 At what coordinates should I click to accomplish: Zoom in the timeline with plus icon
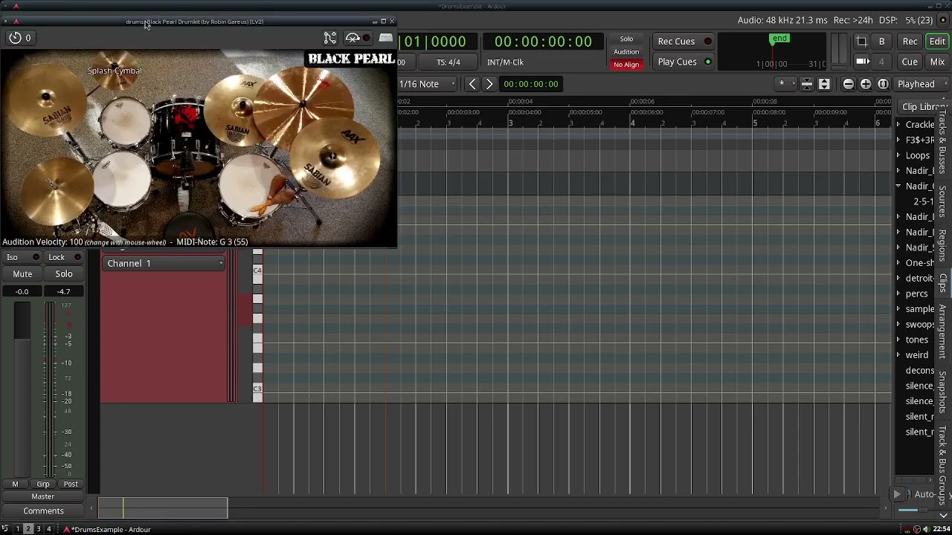(x=866, y=85)
